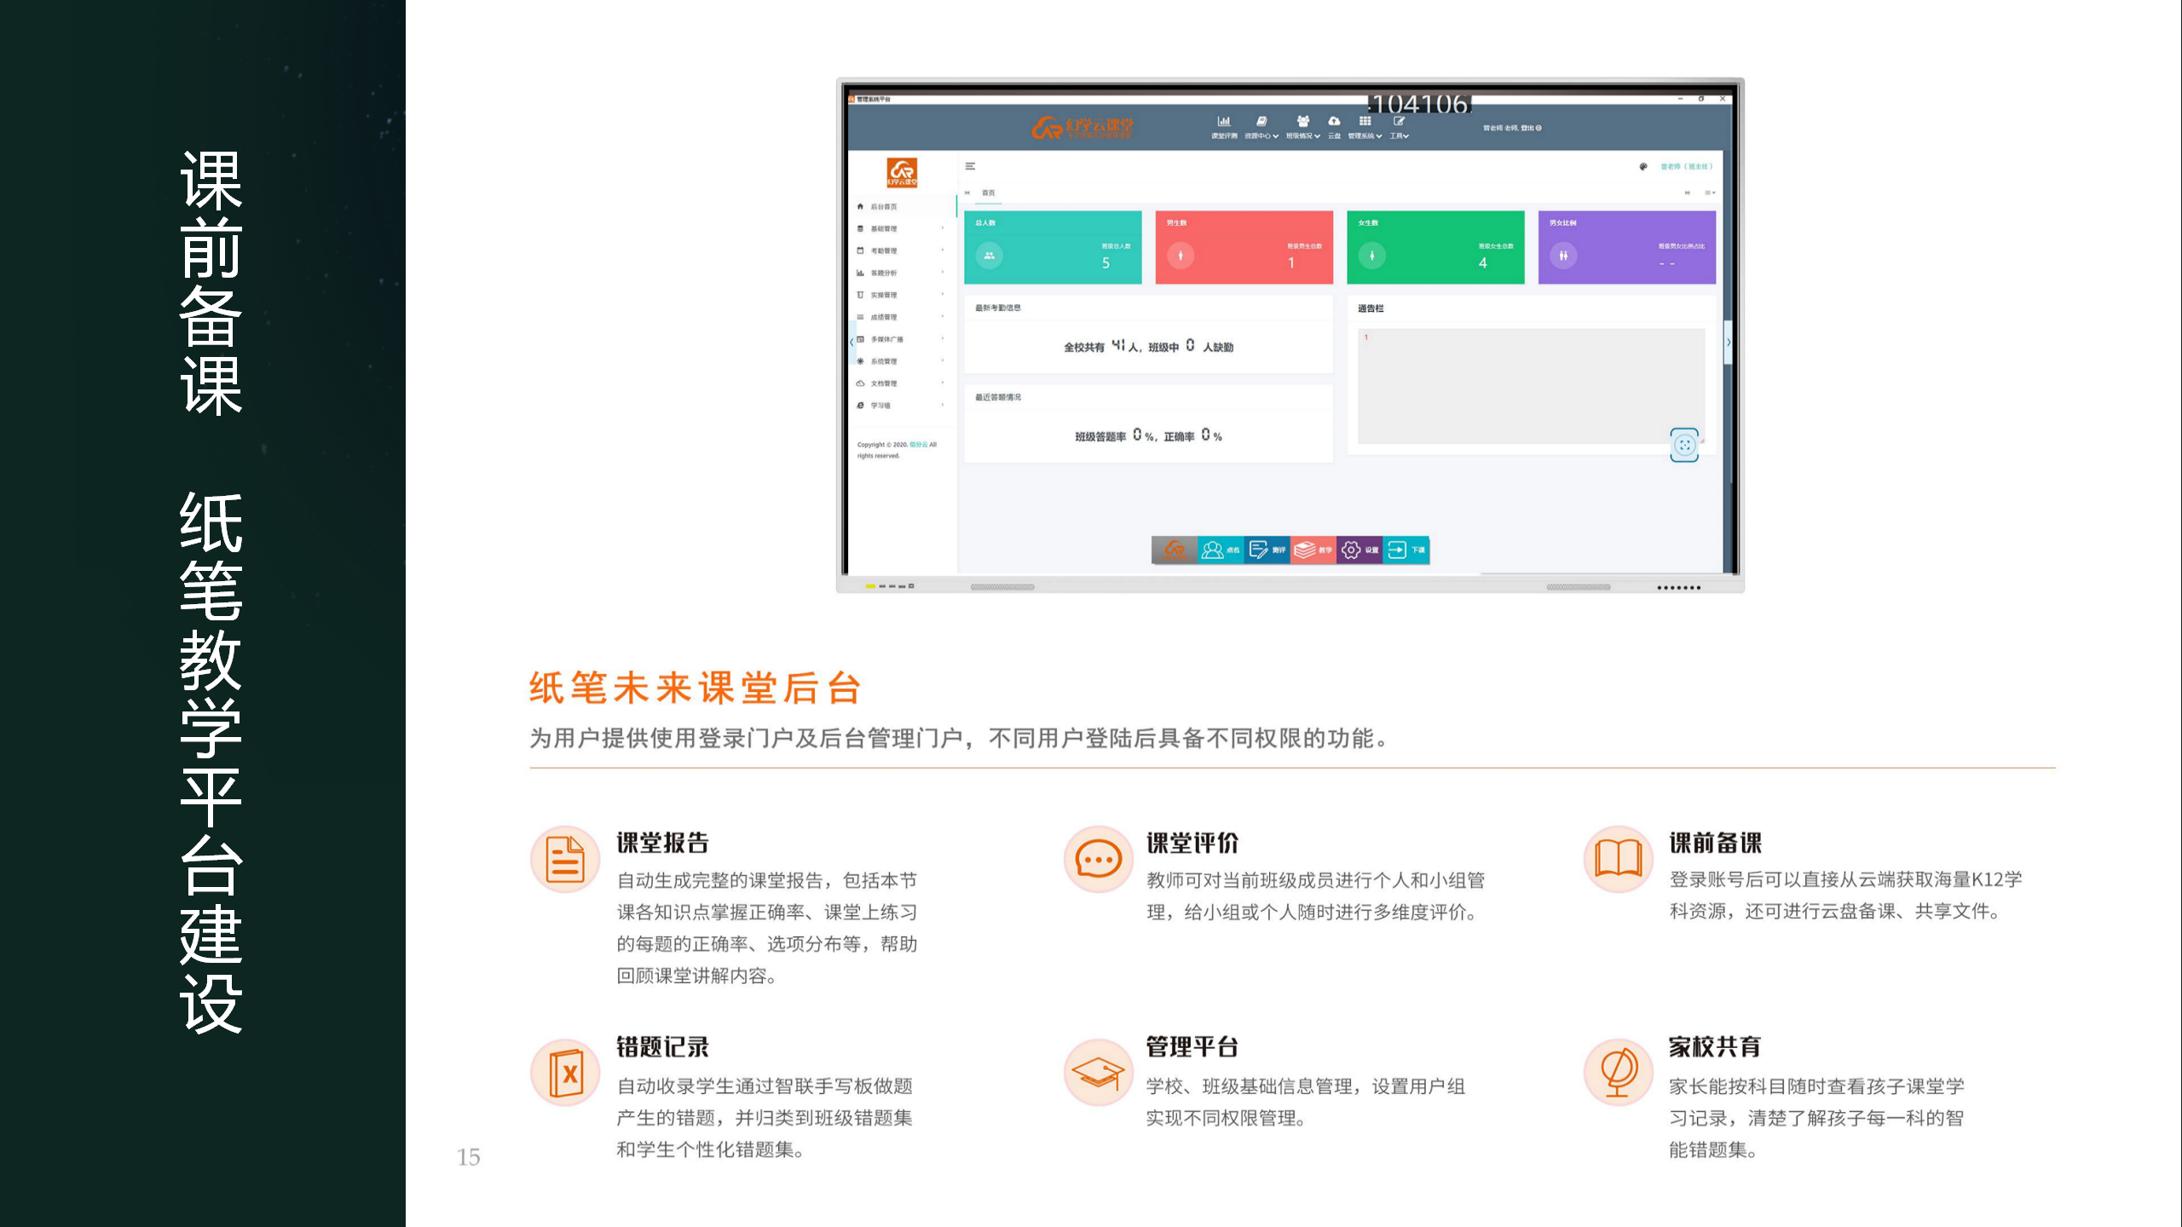The image size is (2182, 1227).
Task: Click the 幻学云课堂 logo in header
Action: point(1082,128)
